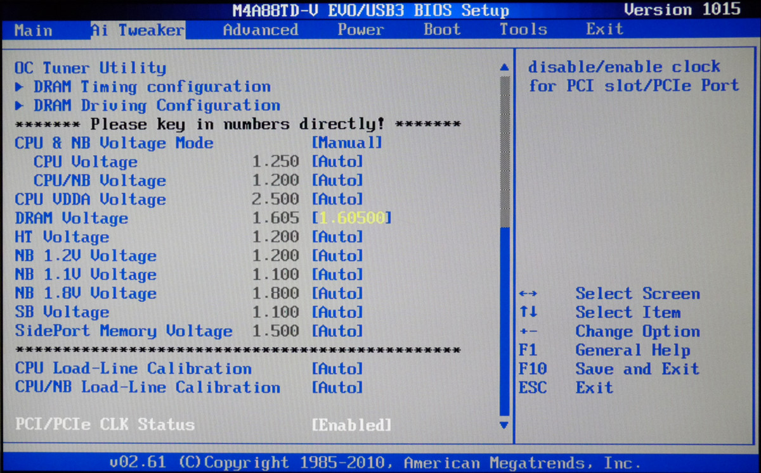Change HT Voltage Auto setting
Image resolution: width=761 pixels, height=473 pixels.
337,237
